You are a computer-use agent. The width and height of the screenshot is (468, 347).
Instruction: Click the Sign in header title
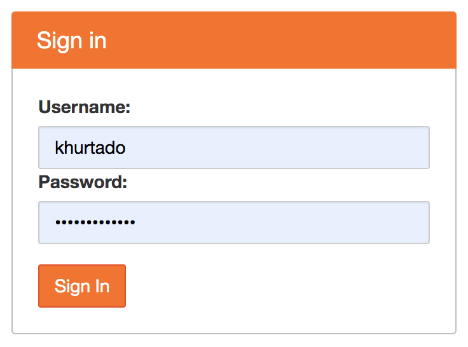point(71,40)
